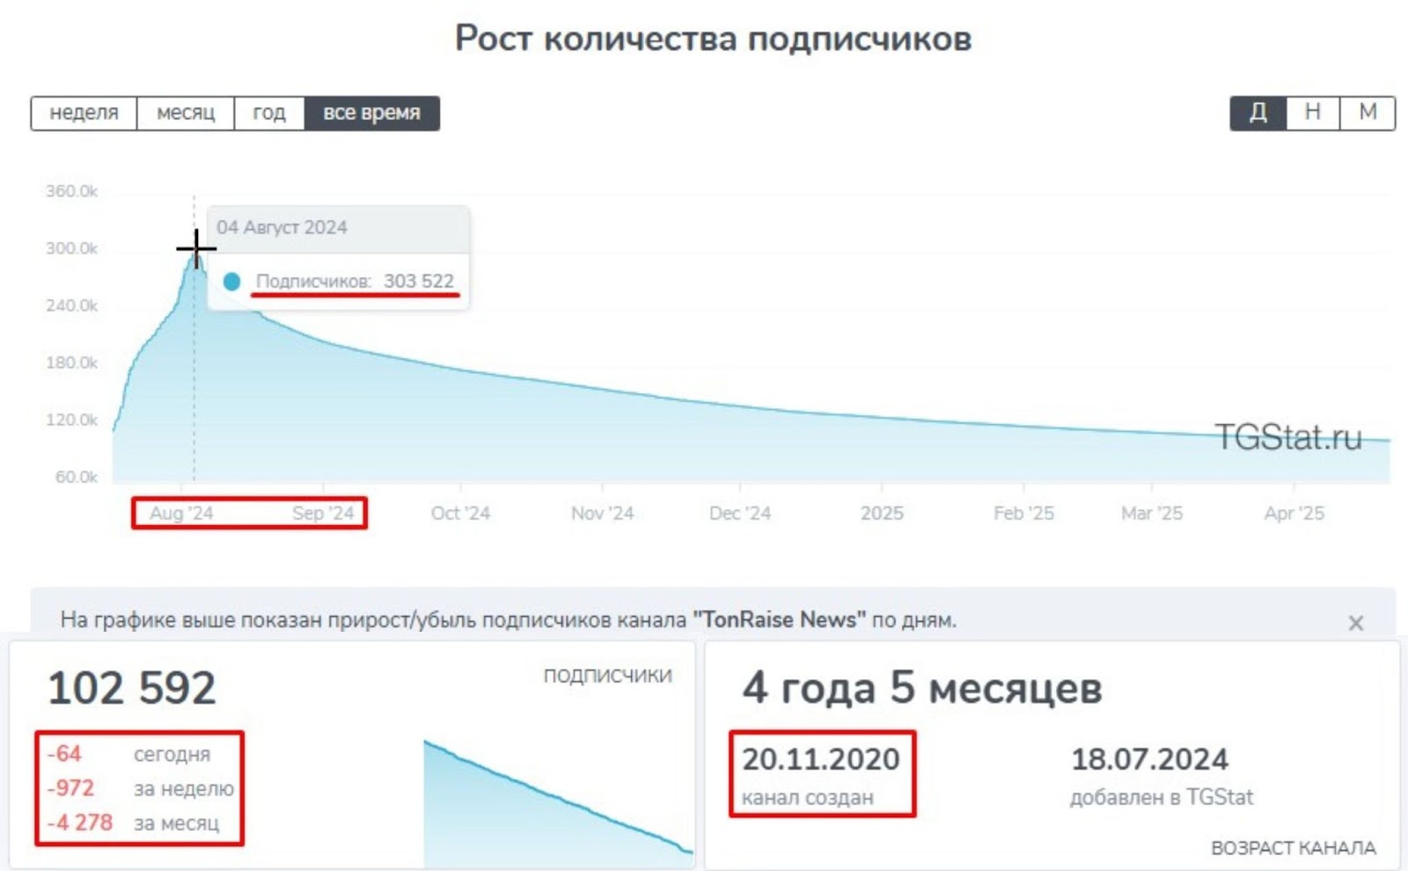Click the Oct '24 axis label
This screenshot has width=1408, height=871.
pos(460,513)
